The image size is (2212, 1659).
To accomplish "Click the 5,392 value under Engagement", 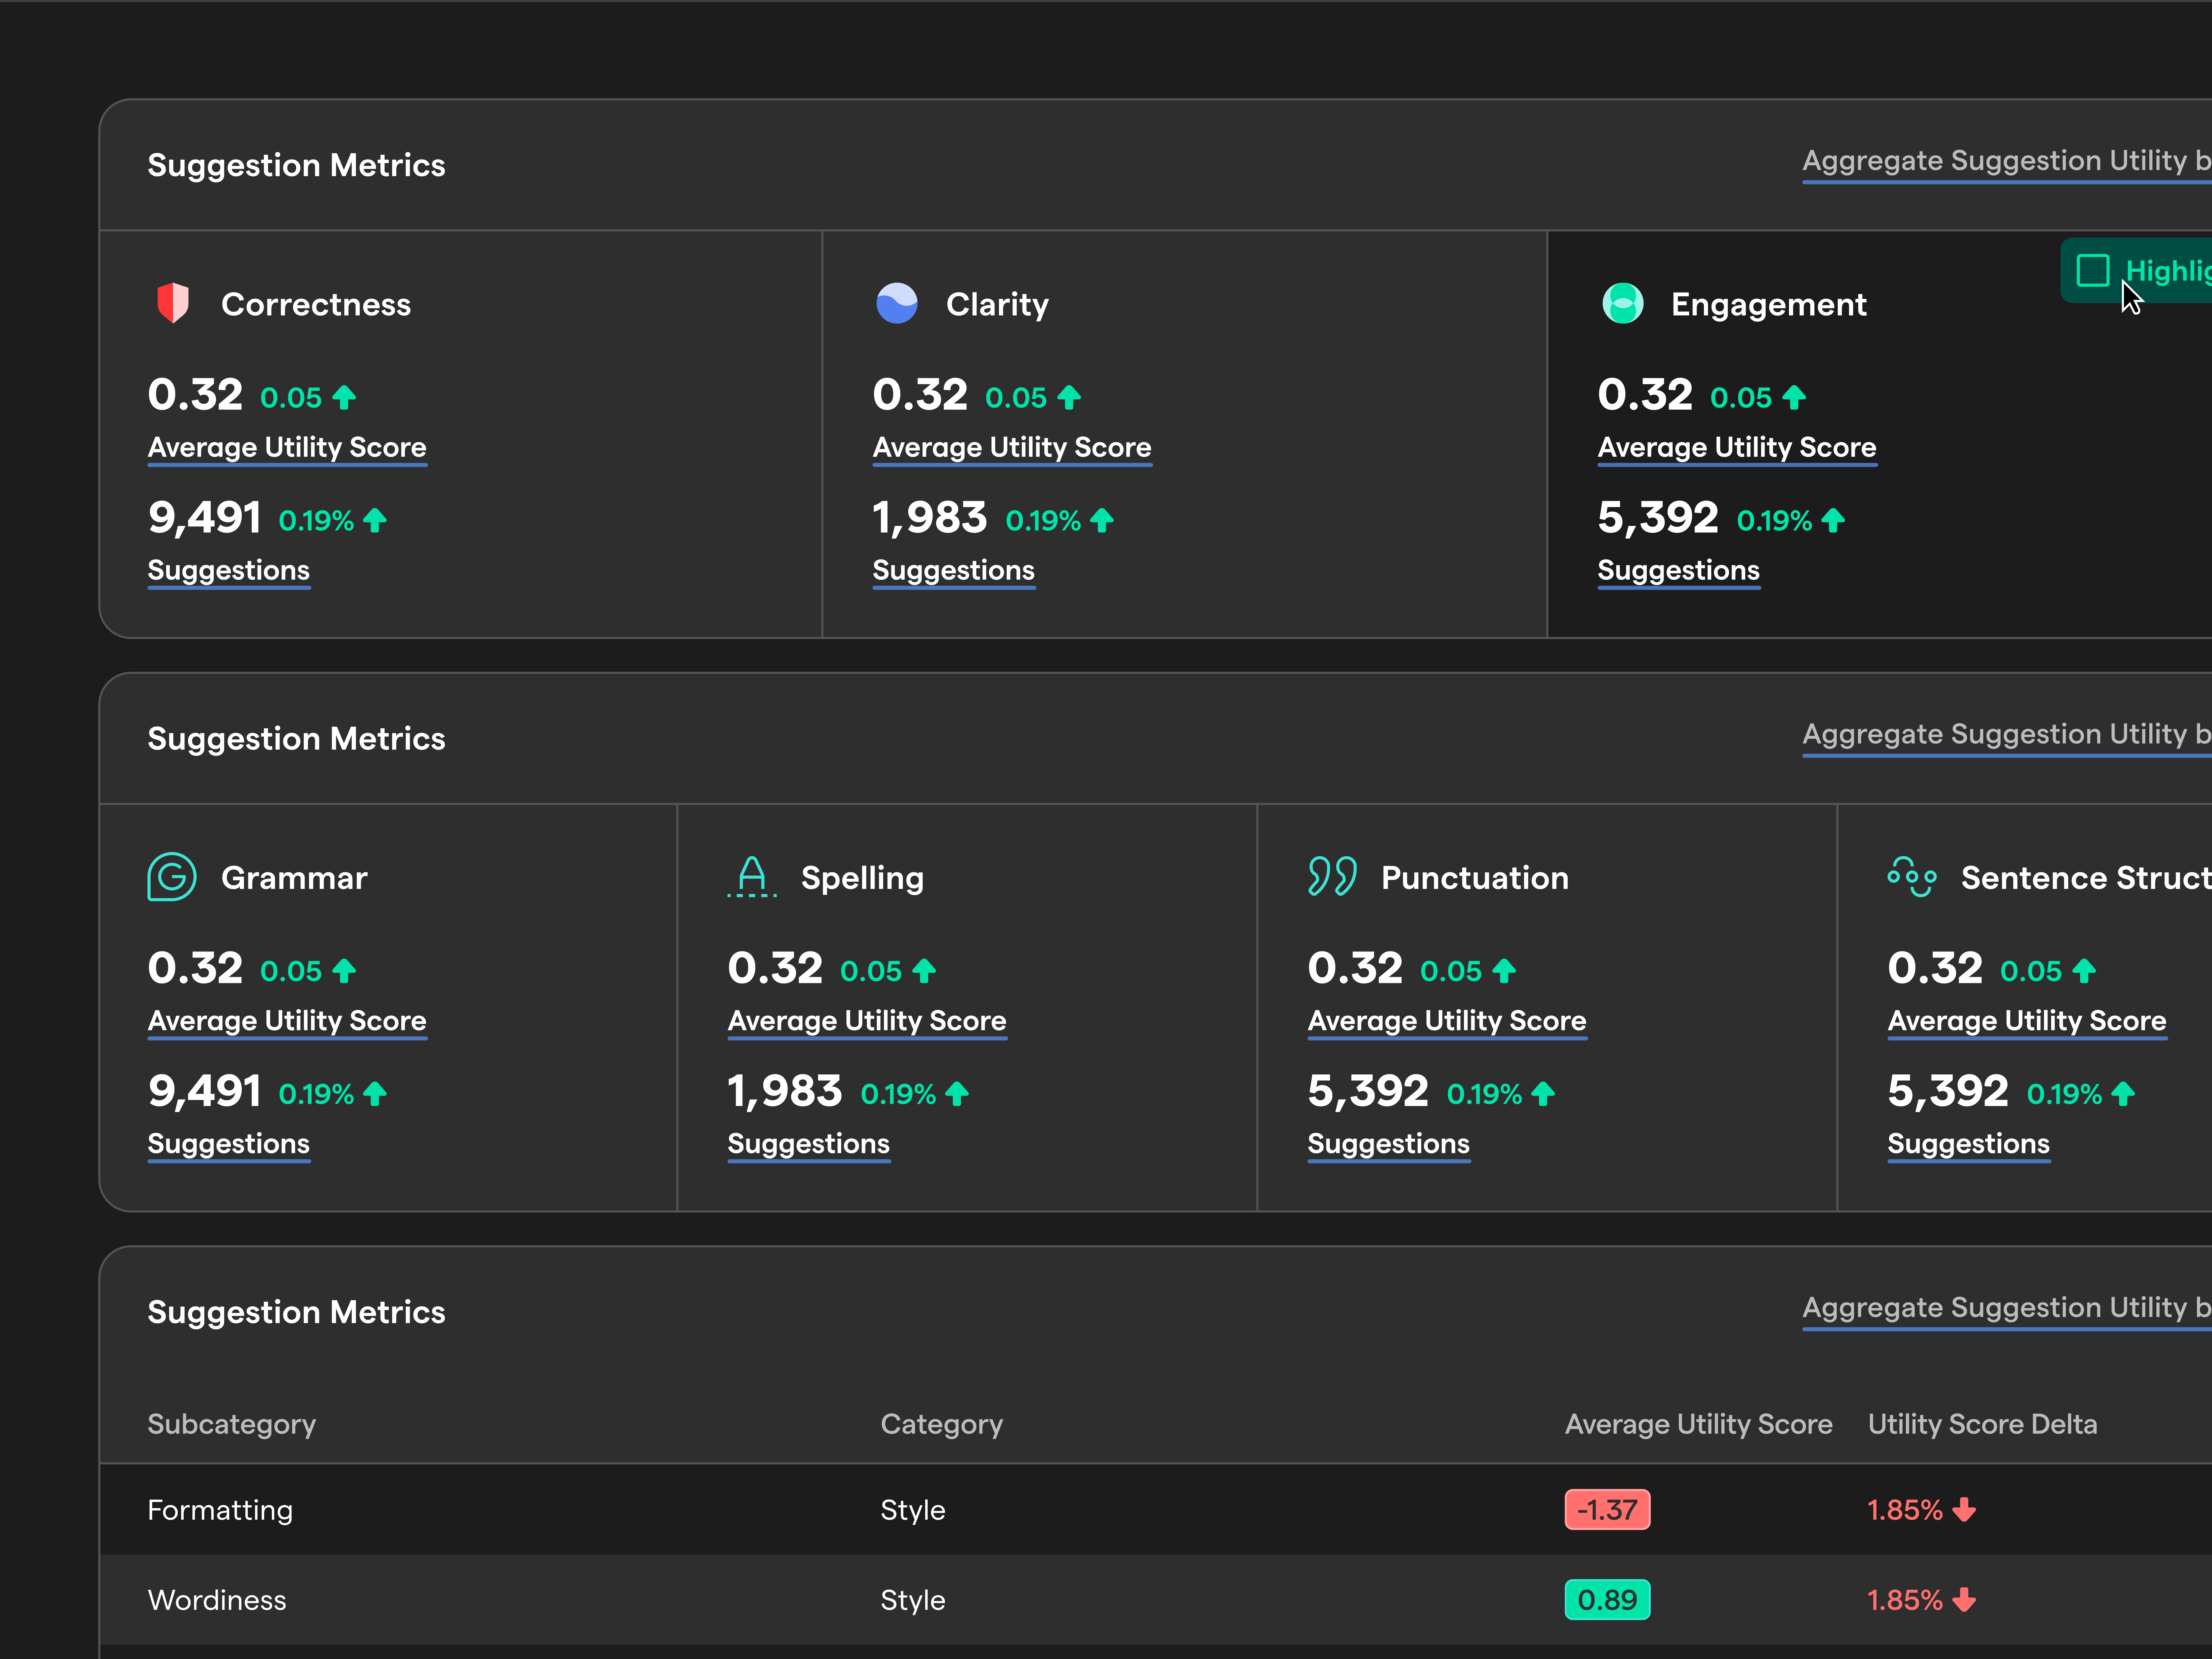I will pos(1658,518).
